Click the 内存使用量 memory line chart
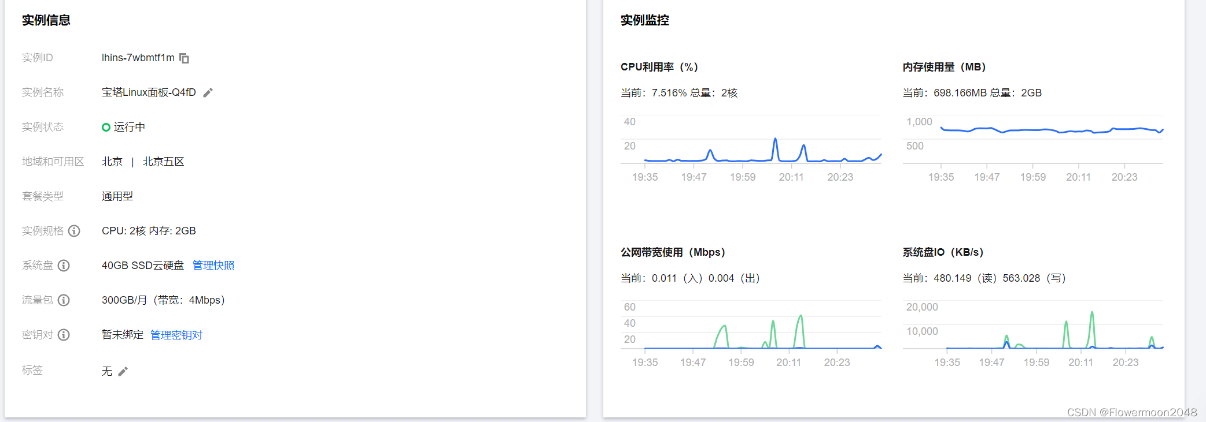Image resolution: width=1206 pixels, height=422 pixels. click(x=1033, y=149)
